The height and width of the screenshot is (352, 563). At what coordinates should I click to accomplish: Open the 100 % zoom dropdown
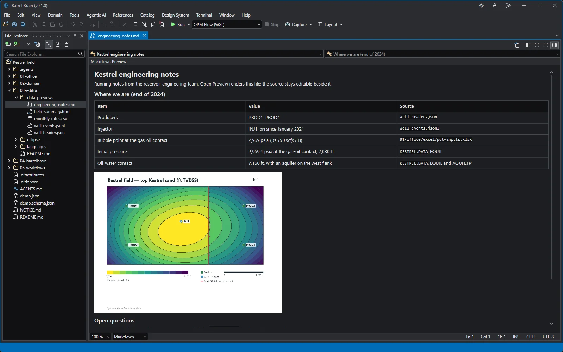100,337
